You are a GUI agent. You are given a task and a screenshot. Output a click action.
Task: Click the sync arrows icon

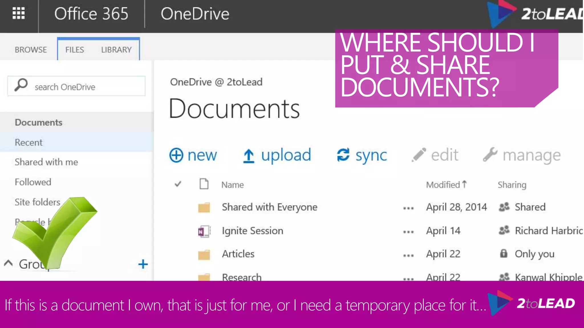[x=343, y=155]
